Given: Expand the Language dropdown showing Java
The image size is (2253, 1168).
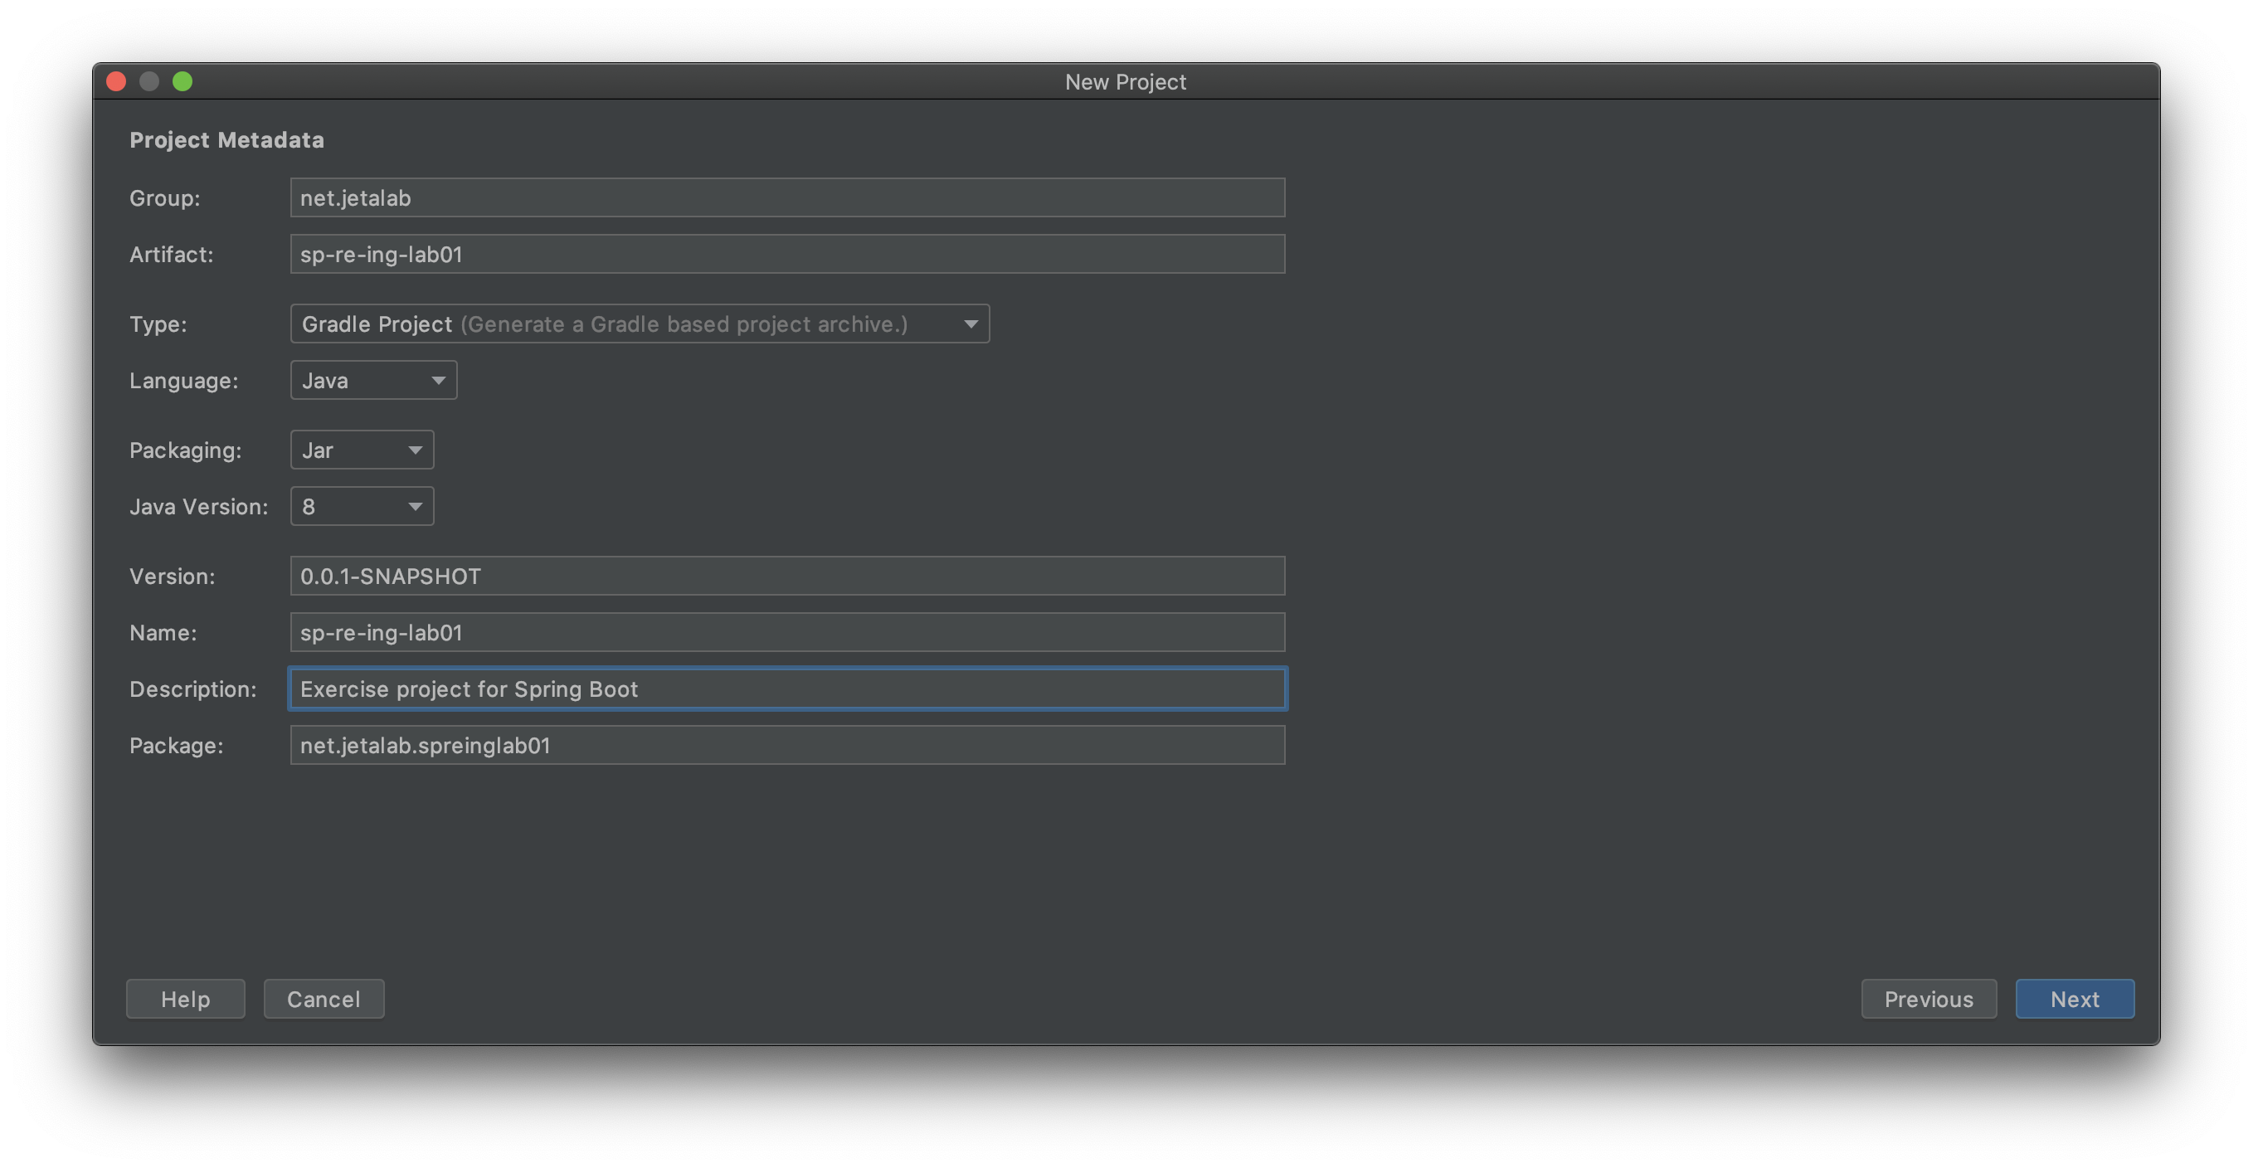Looking at the screenshot, I should pyautogui.click(x=372, y=381).
